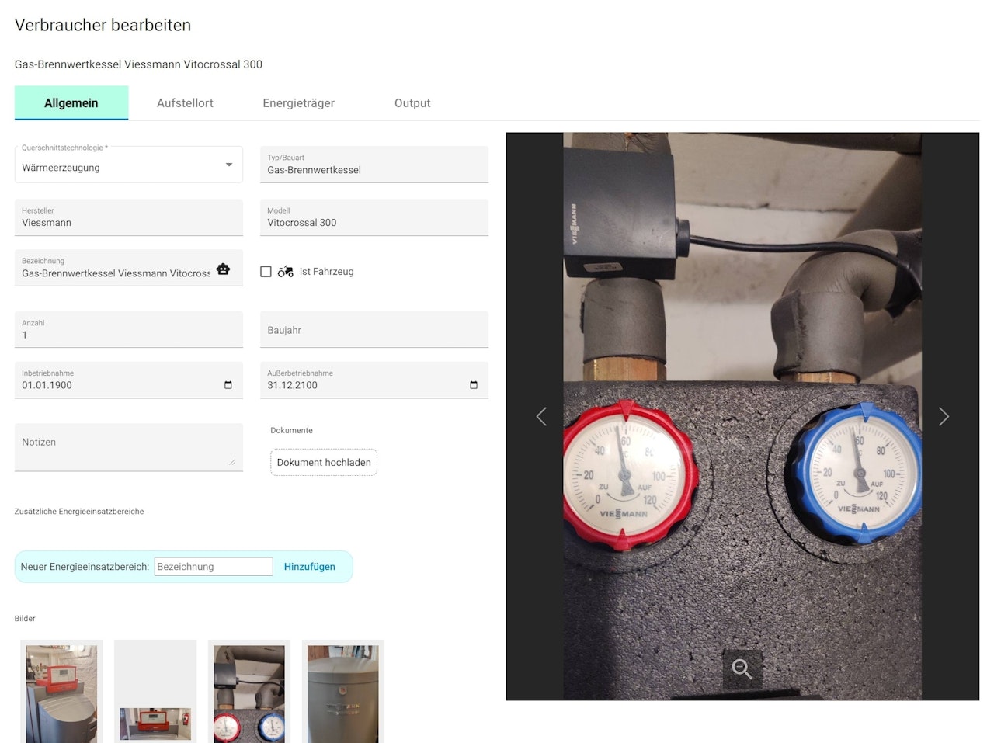Switch to the Aufstellort tab
Screen dimensions: 994x743
pyautogui.click(x=185, y=103)
